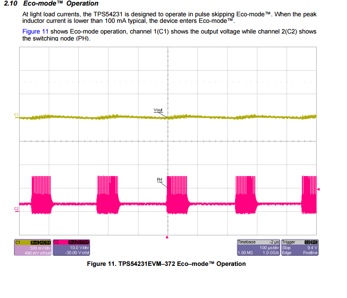Click the -30.00 V ofst value
347x298 pixels.
[x=77, y=253]
